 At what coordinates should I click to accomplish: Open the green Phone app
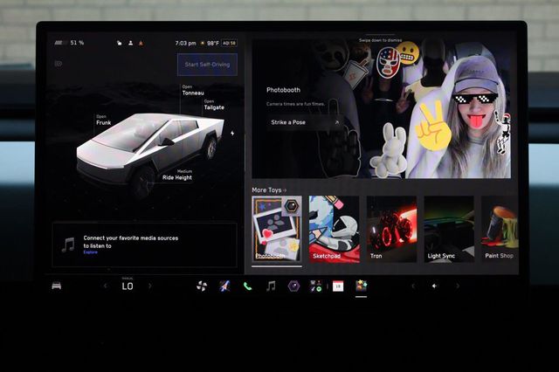tap(247, 286)
